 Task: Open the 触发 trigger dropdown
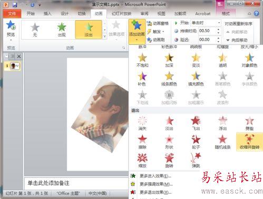(x=156, y=32)
